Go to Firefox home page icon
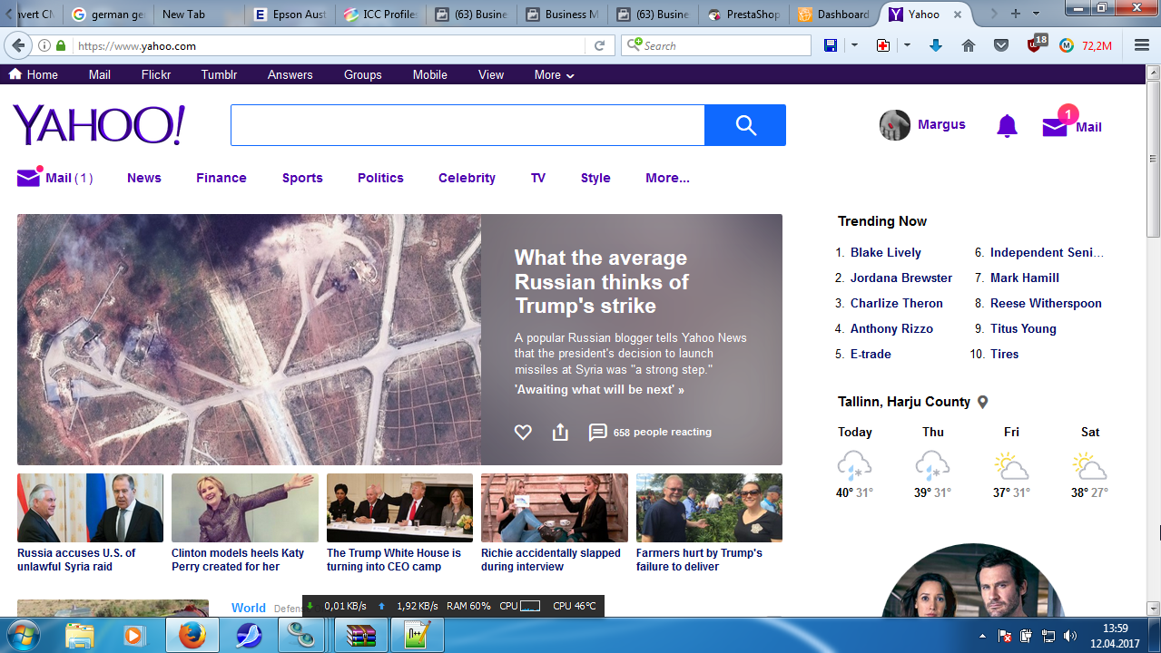This screenshot has width=1161, height=653. coord(969,45)
